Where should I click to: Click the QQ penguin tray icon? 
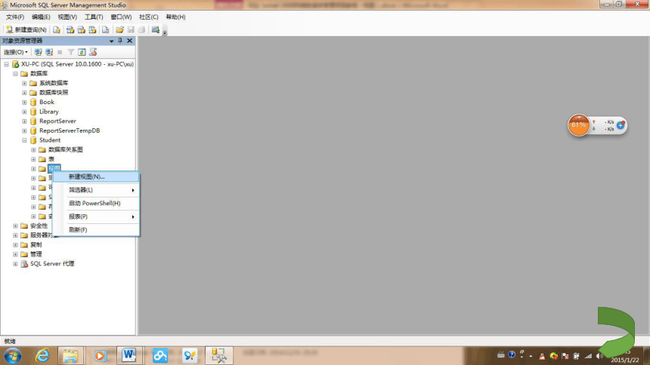pyautogui.click(x=542, y=356)
